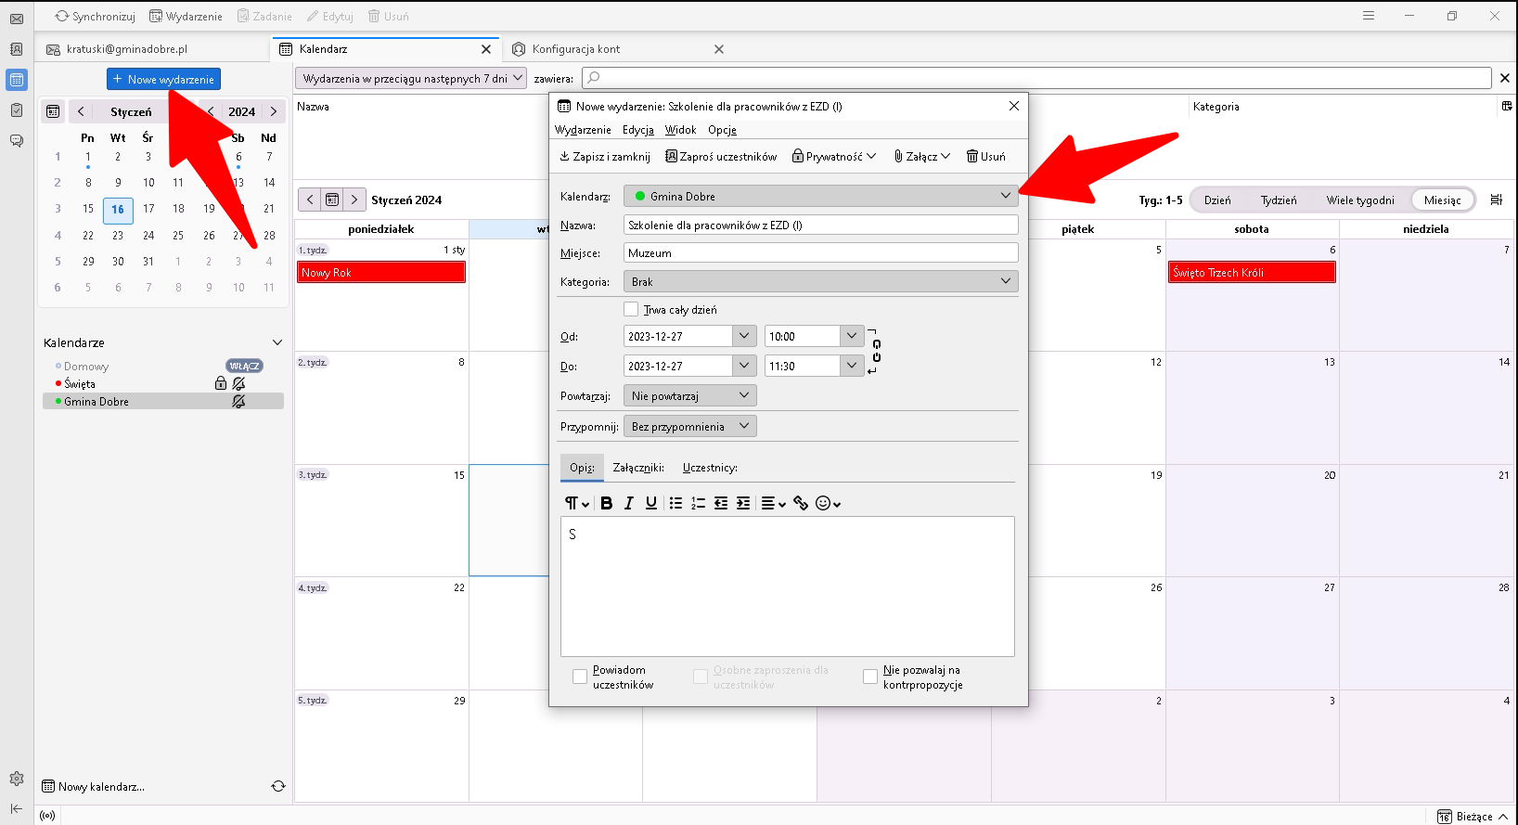Open the Kategoria dropdown
The height and width of the screenshot is (825, 1518).
click(x=820, y=281)
